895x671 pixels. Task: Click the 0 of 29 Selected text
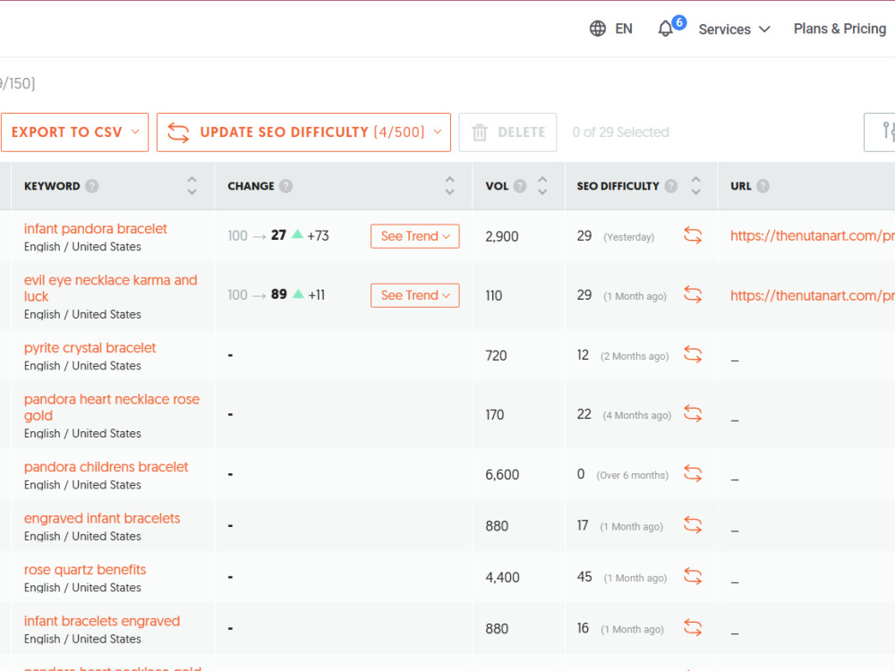coord(620,132)
